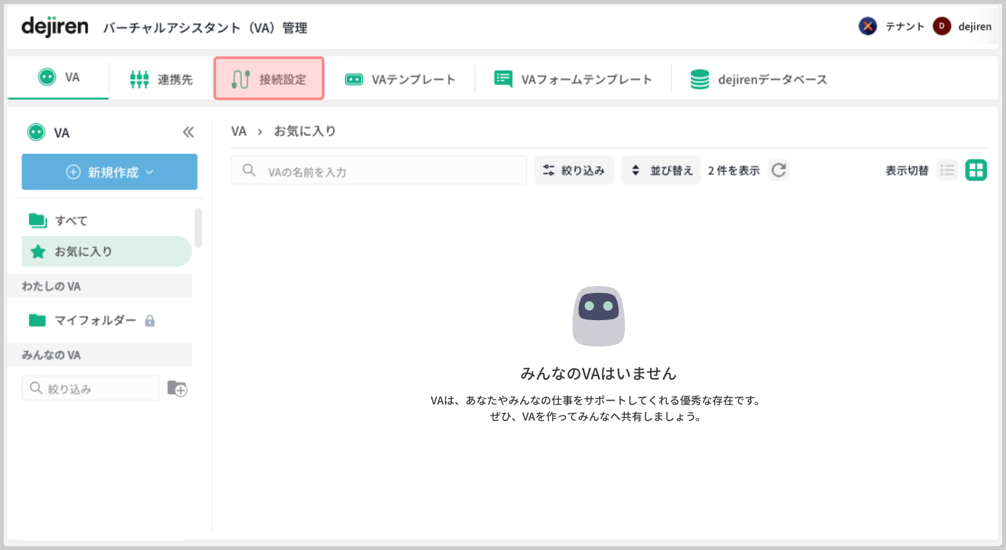Click the refresh list icon
Viewport: 1006px width, 550px height.
[778, 170]
